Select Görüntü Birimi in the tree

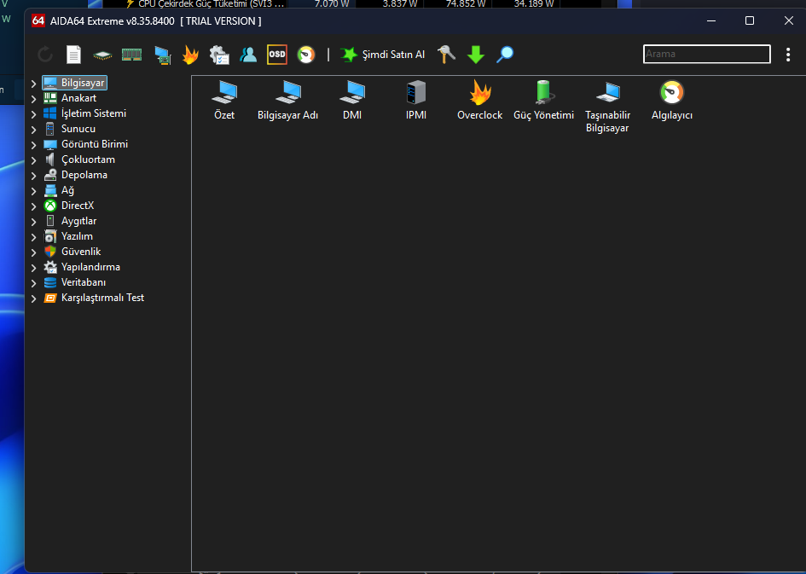click(86, 144)
